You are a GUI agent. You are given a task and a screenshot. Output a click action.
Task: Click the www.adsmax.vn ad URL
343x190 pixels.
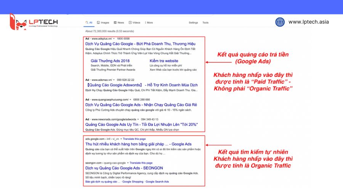(102, 80)
